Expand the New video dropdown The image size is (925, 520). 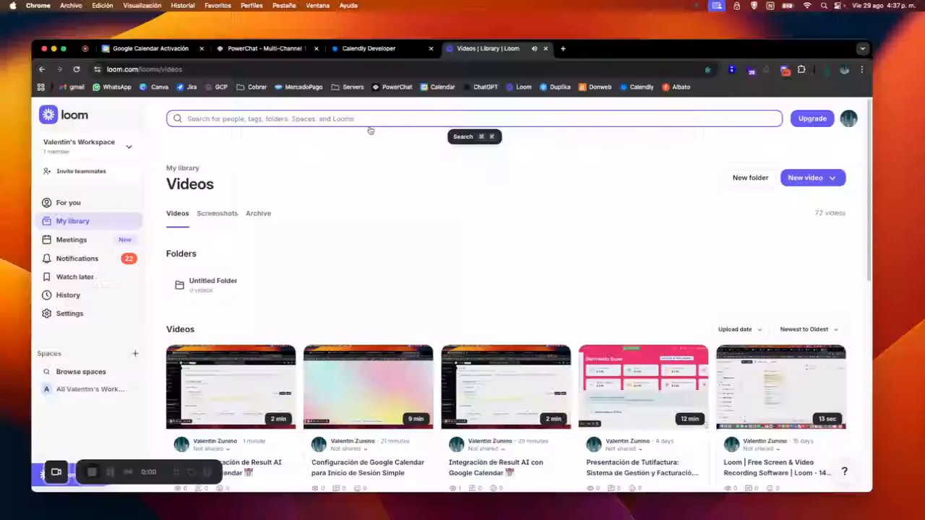[x=832, y=178]
